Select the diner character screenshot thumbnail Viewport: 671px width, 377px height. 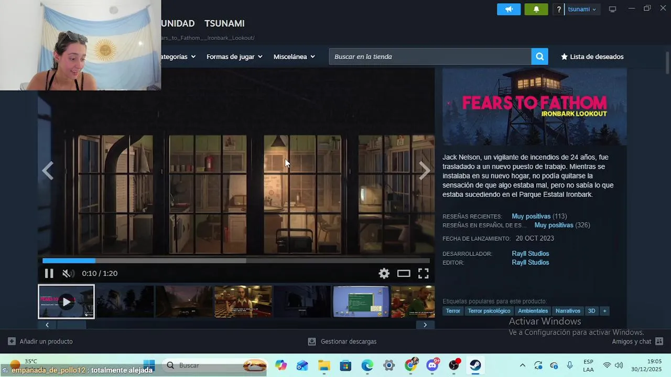[243, 302]
